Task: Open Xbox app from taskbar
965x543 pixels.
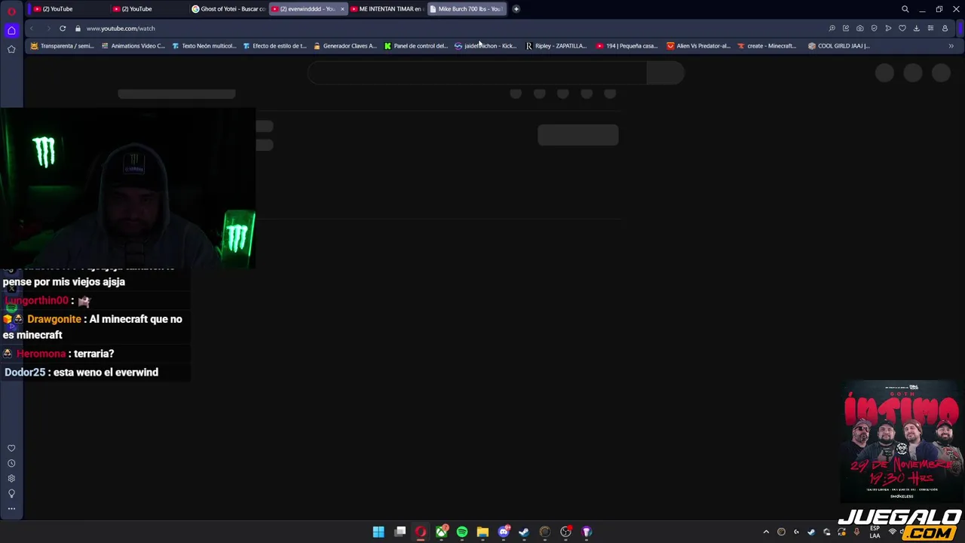Action: pyautogui.click(x=442, y=532)
